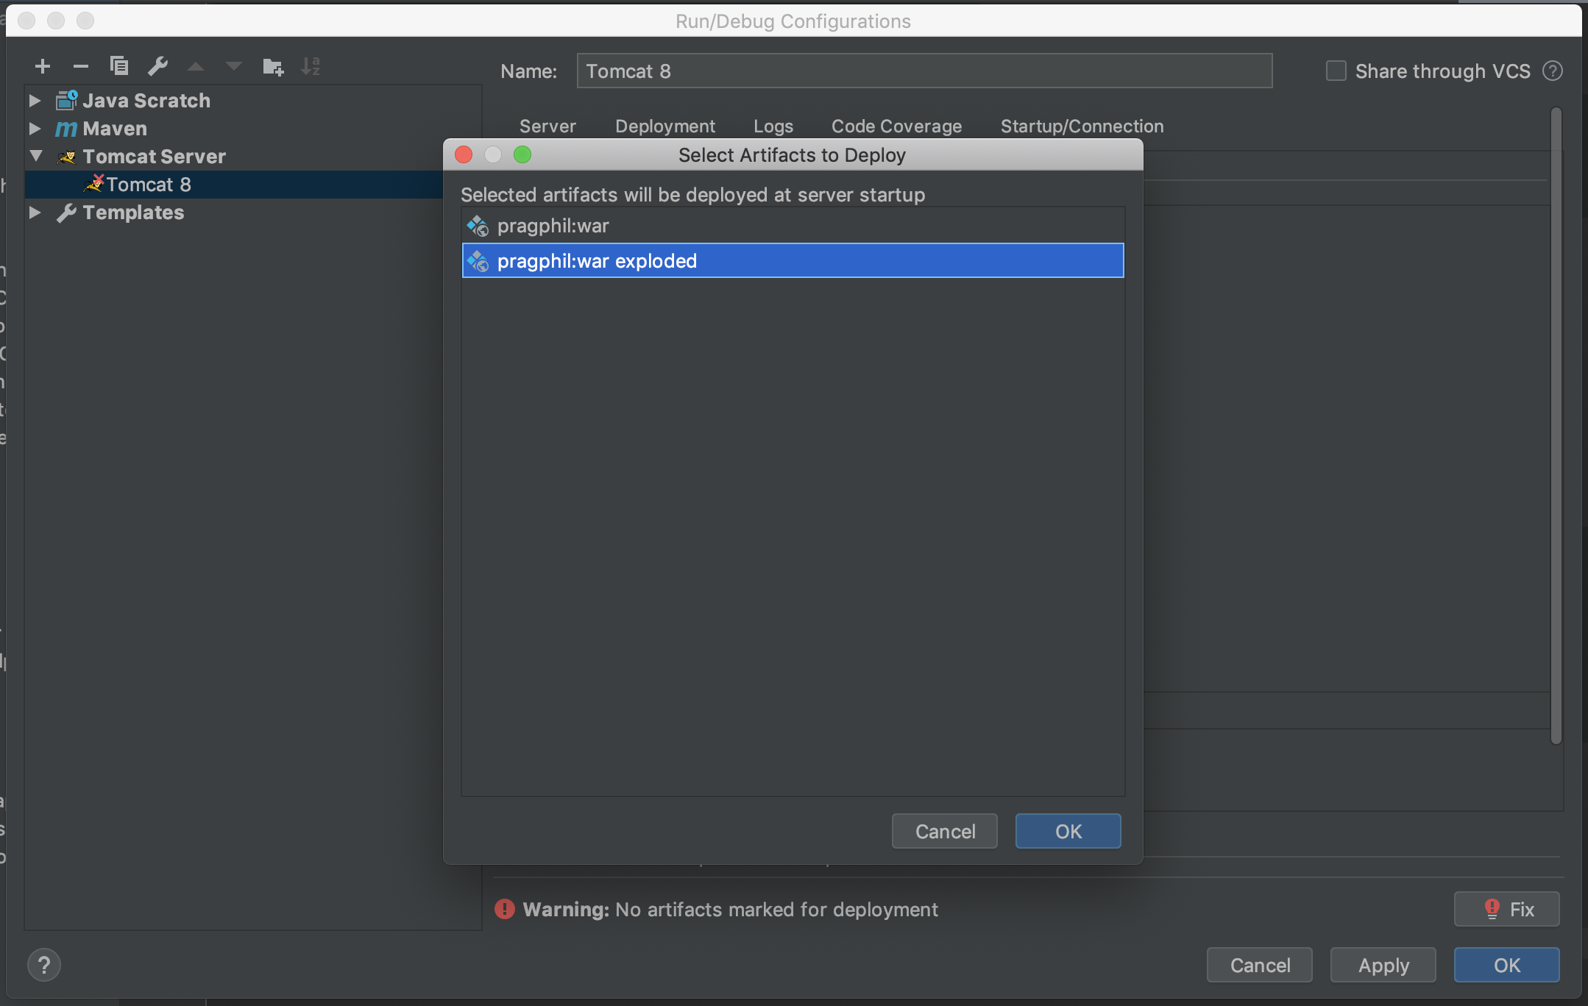Open the Startup/Connection tab
Screen dimensions: 1588x1006
[1082, 126]
